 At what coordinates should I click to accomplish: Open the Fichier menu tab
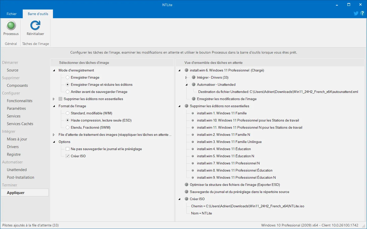pyautogui.click(x=11, y=14)
